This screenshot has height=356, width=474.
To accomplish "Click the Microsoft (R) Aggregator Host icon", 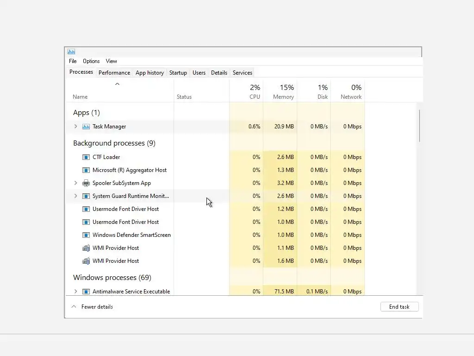I will [86, 170].
